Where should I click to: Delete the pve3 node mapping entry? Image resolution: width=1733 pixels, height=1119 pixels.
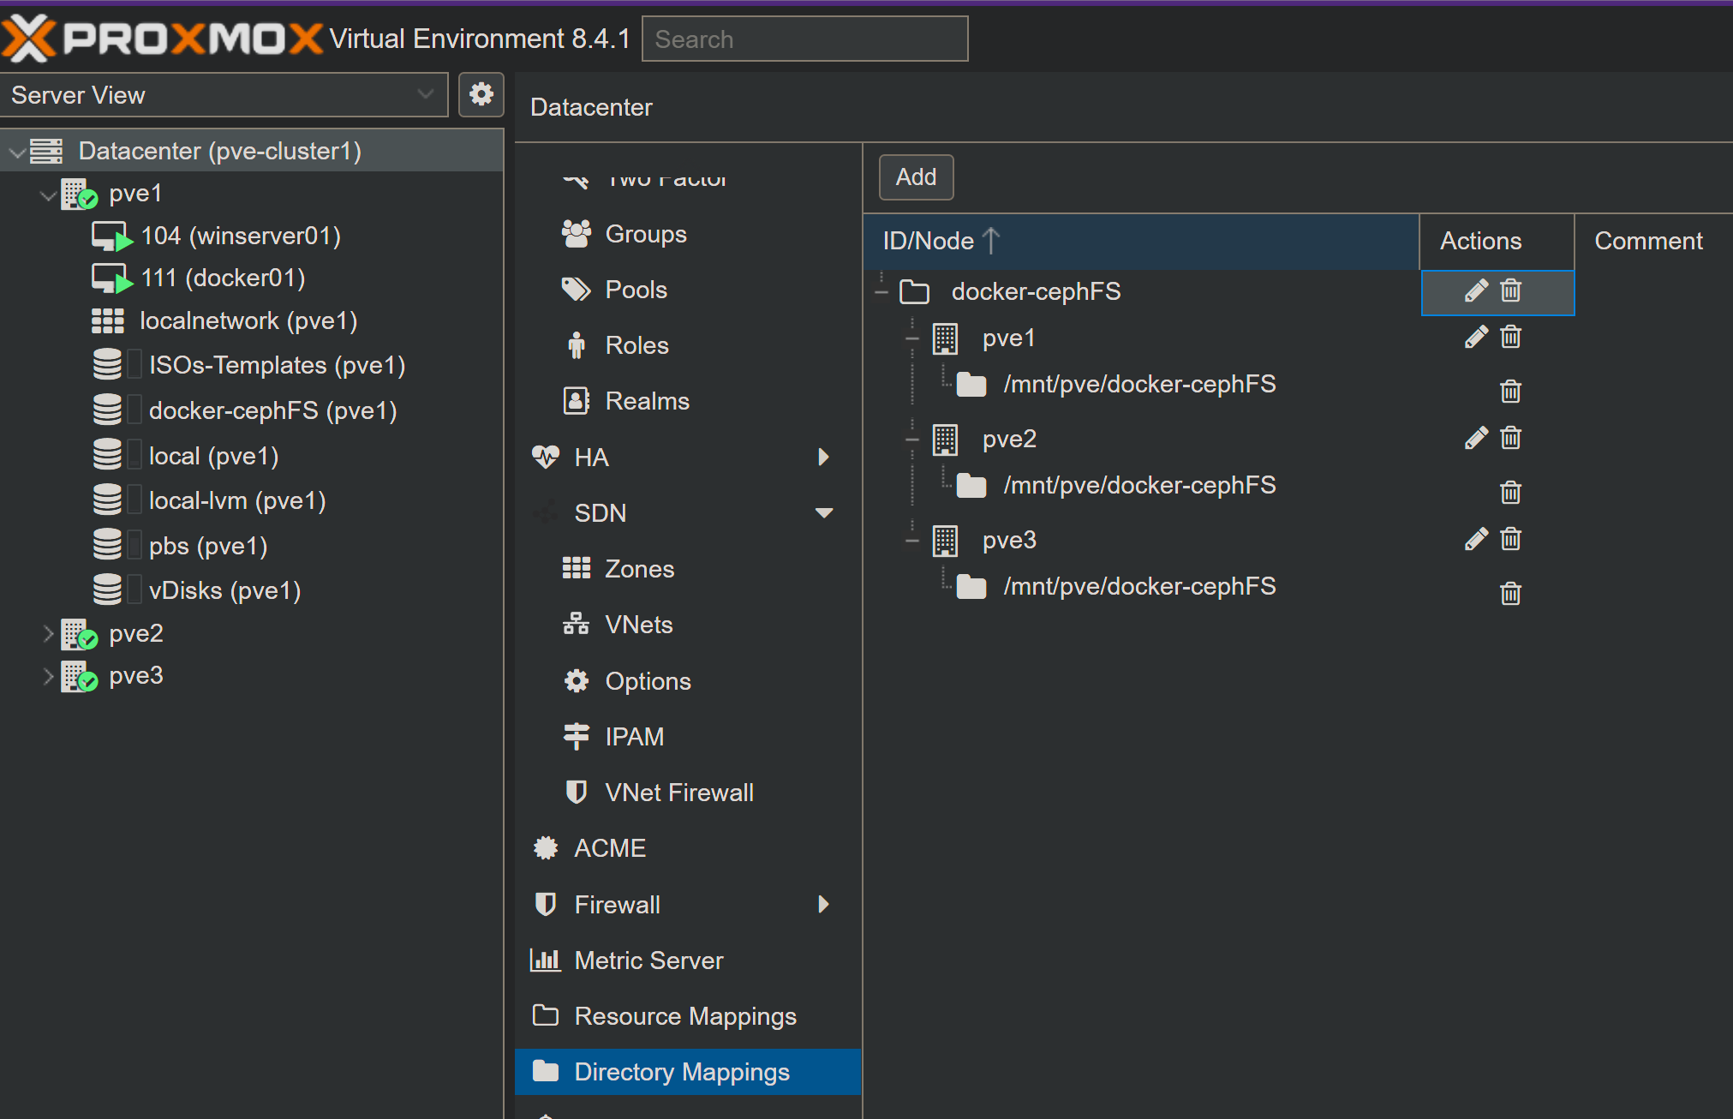click(1511, 540)
